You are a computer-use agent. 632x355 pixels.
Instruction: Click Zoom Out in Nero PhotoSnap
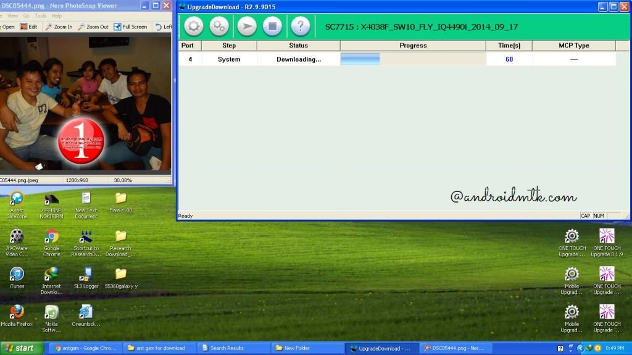coord(93,27)
